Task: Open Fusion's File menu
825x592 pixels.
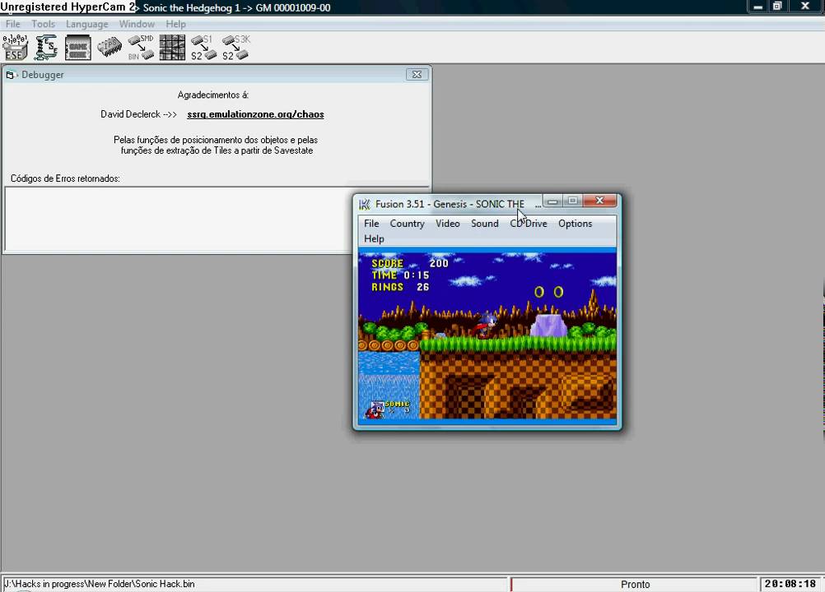Action: point(371,224)
